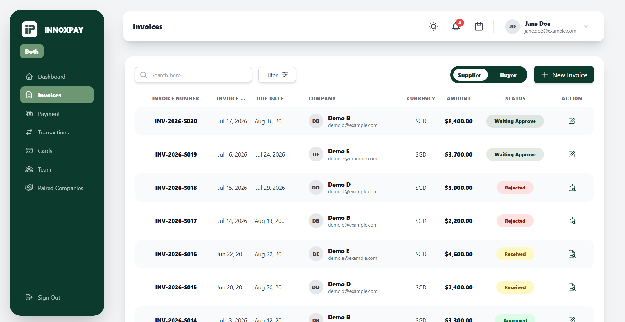Select invoice number INV-2026-S015

[x=176, y=287]
